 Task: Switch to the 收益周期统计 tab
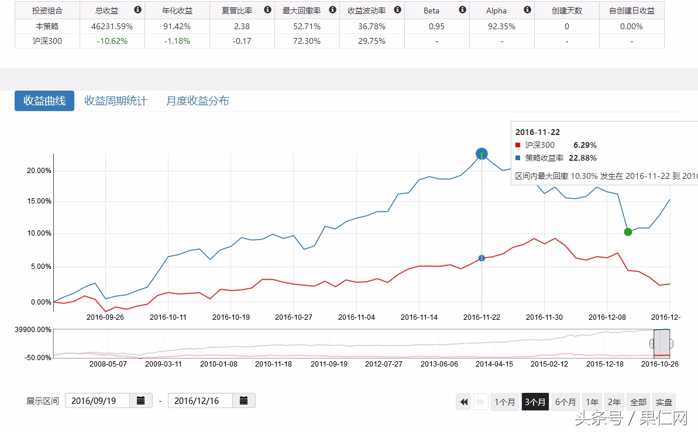115,101
